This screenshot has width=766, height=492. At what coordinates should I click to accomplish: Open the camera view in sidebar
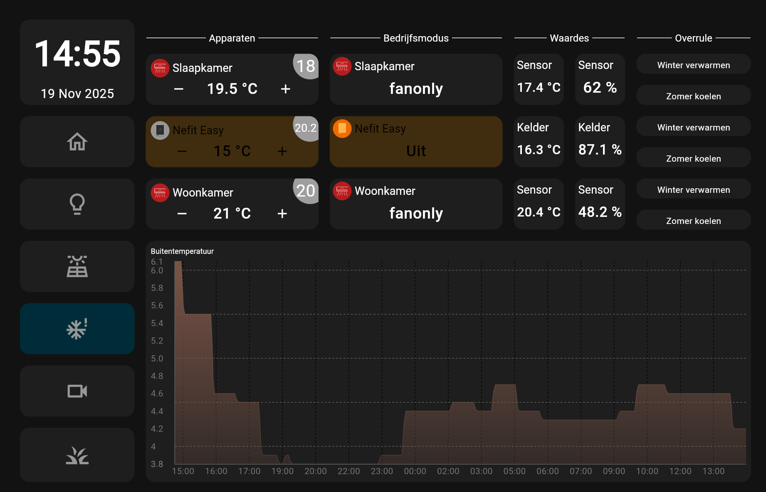coord(77,391)
